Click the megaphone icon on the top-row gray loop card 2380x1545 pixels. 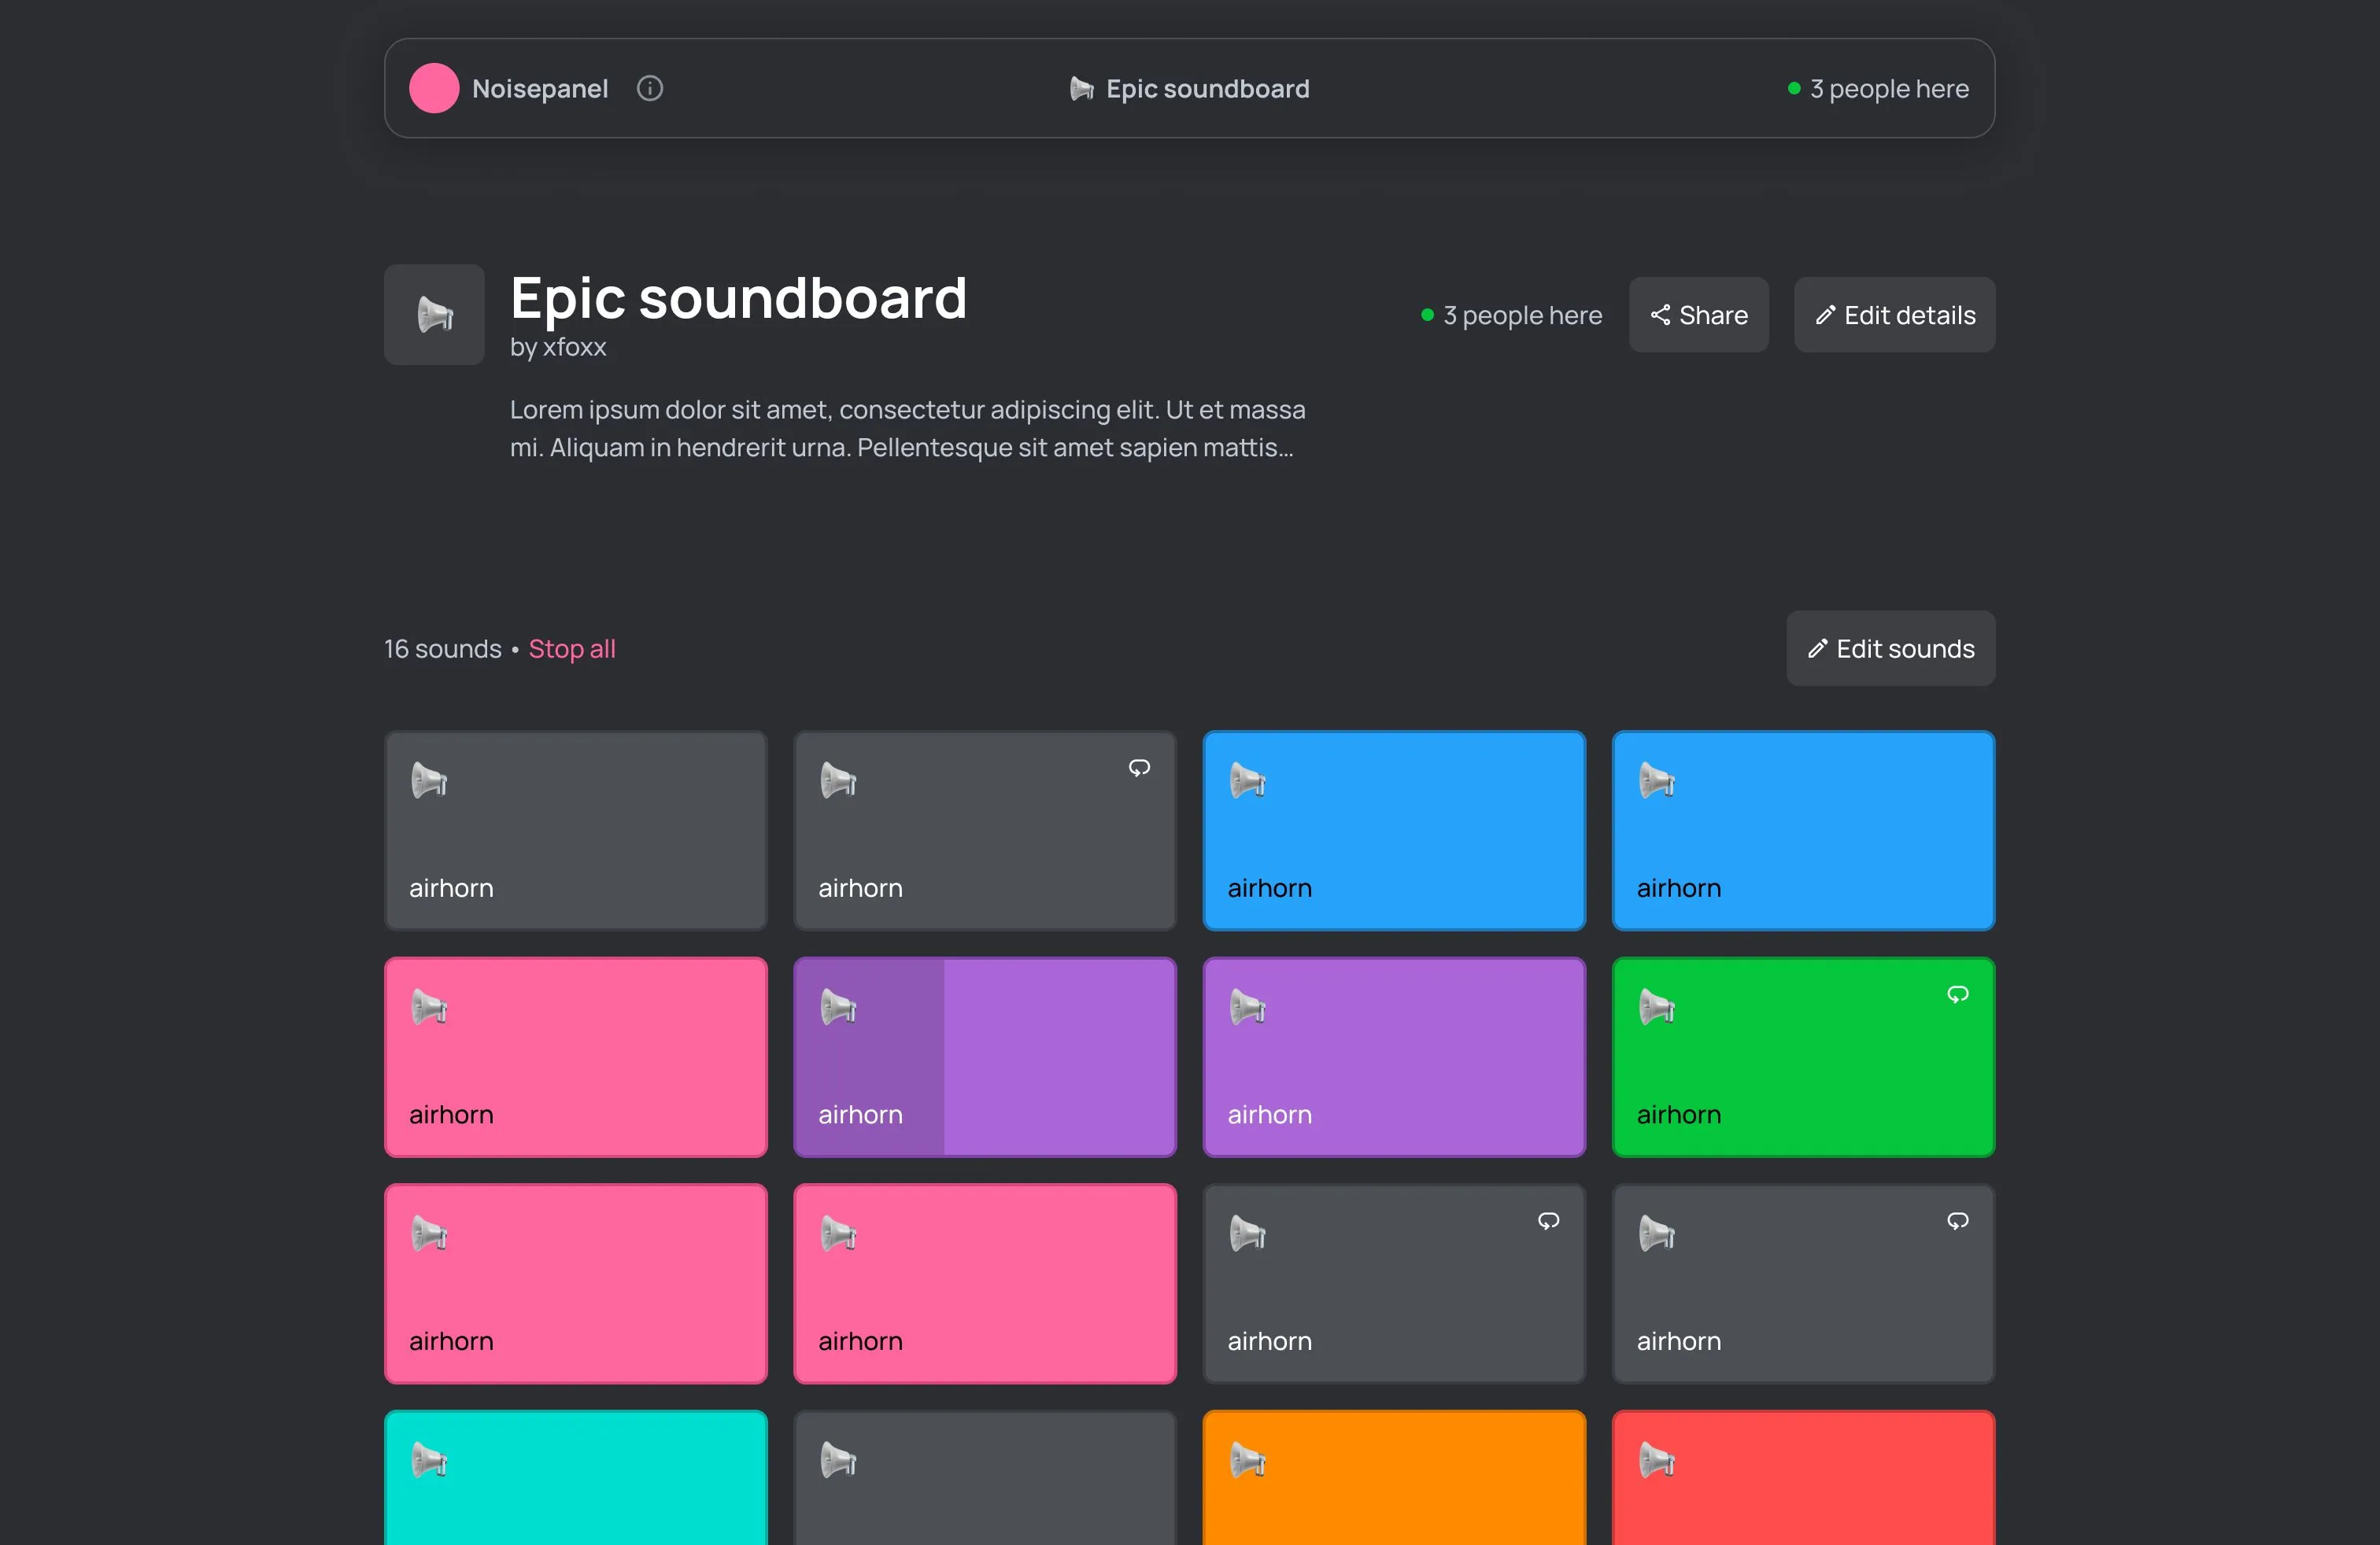point(838,780)
